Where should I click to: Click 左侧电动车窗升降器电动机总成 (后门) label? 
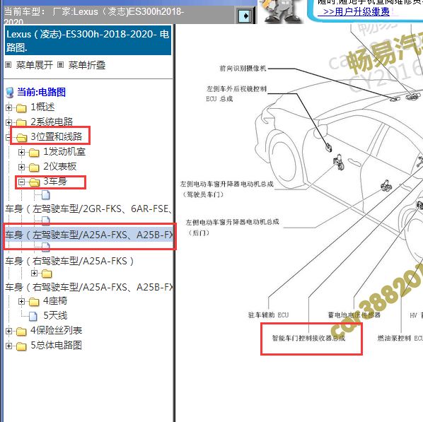click(232, 228)
